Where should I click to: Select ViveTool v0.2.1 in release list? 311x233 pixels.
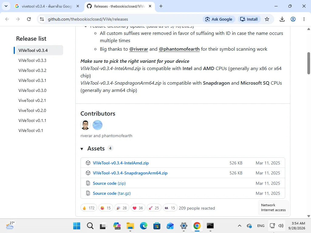coord(32,100)
